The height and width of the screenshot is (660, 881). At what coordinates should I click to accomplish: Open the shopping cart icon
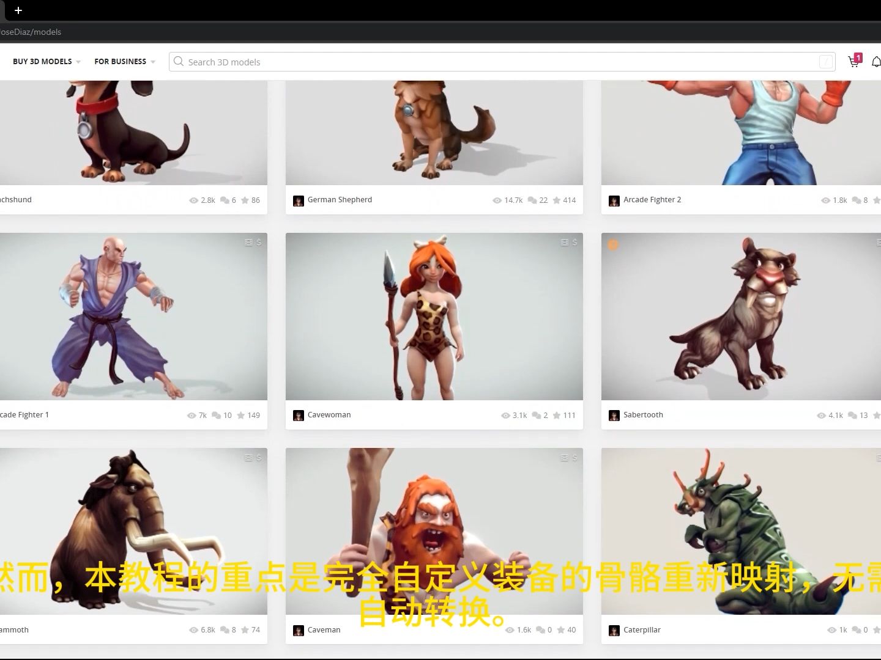coord(854,61)
